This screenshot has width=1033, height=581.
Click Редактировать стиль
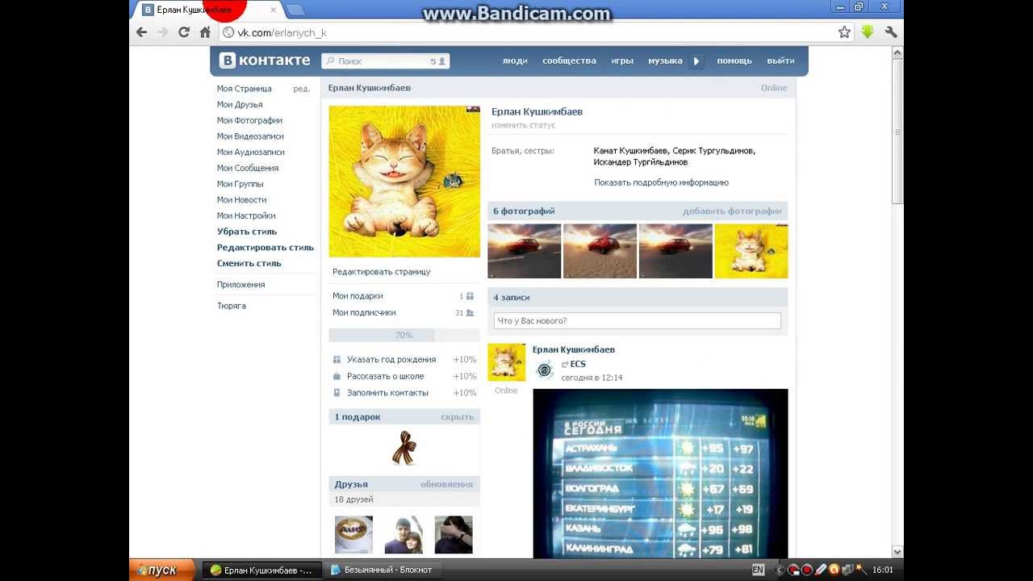(266, 248)
